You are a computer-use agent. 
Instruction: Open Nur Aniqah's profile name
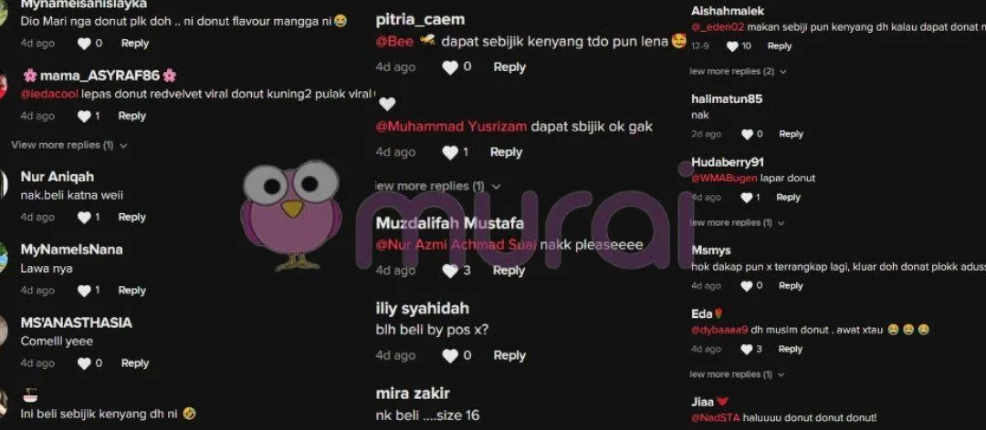pyautogui.click(x=58, y=177)
